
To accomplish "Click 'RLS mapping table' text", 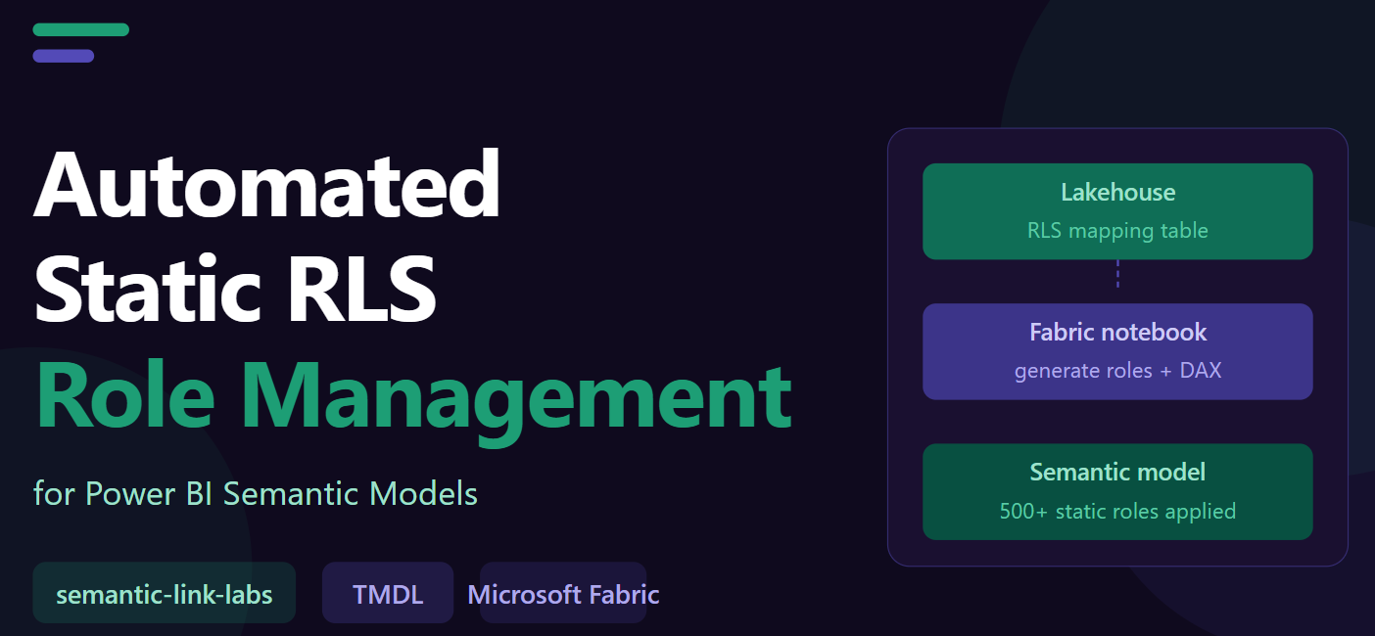I will pos(1117,231).
